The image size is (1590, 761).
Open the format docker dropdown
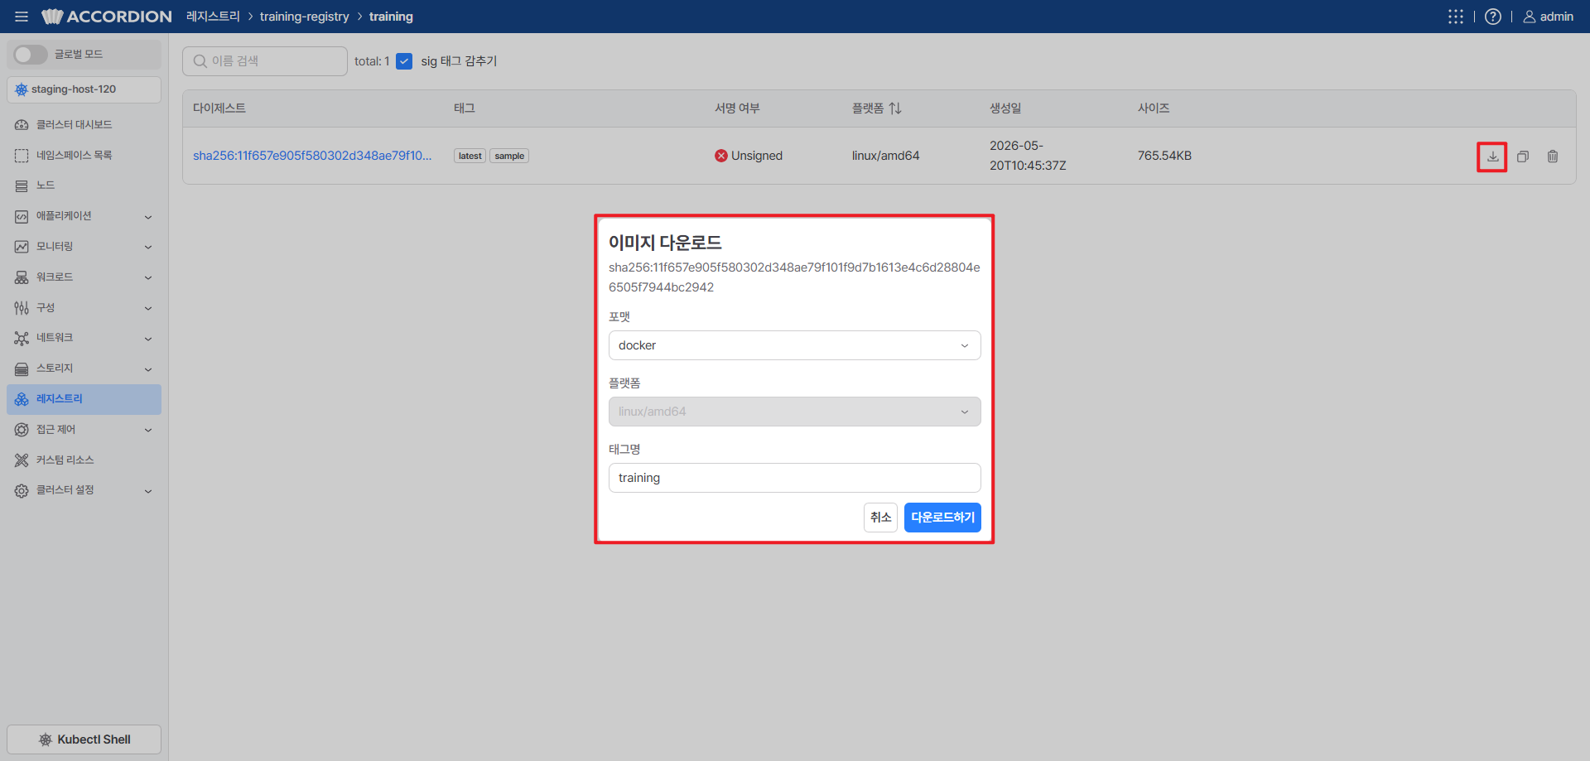tap(794, 345)
